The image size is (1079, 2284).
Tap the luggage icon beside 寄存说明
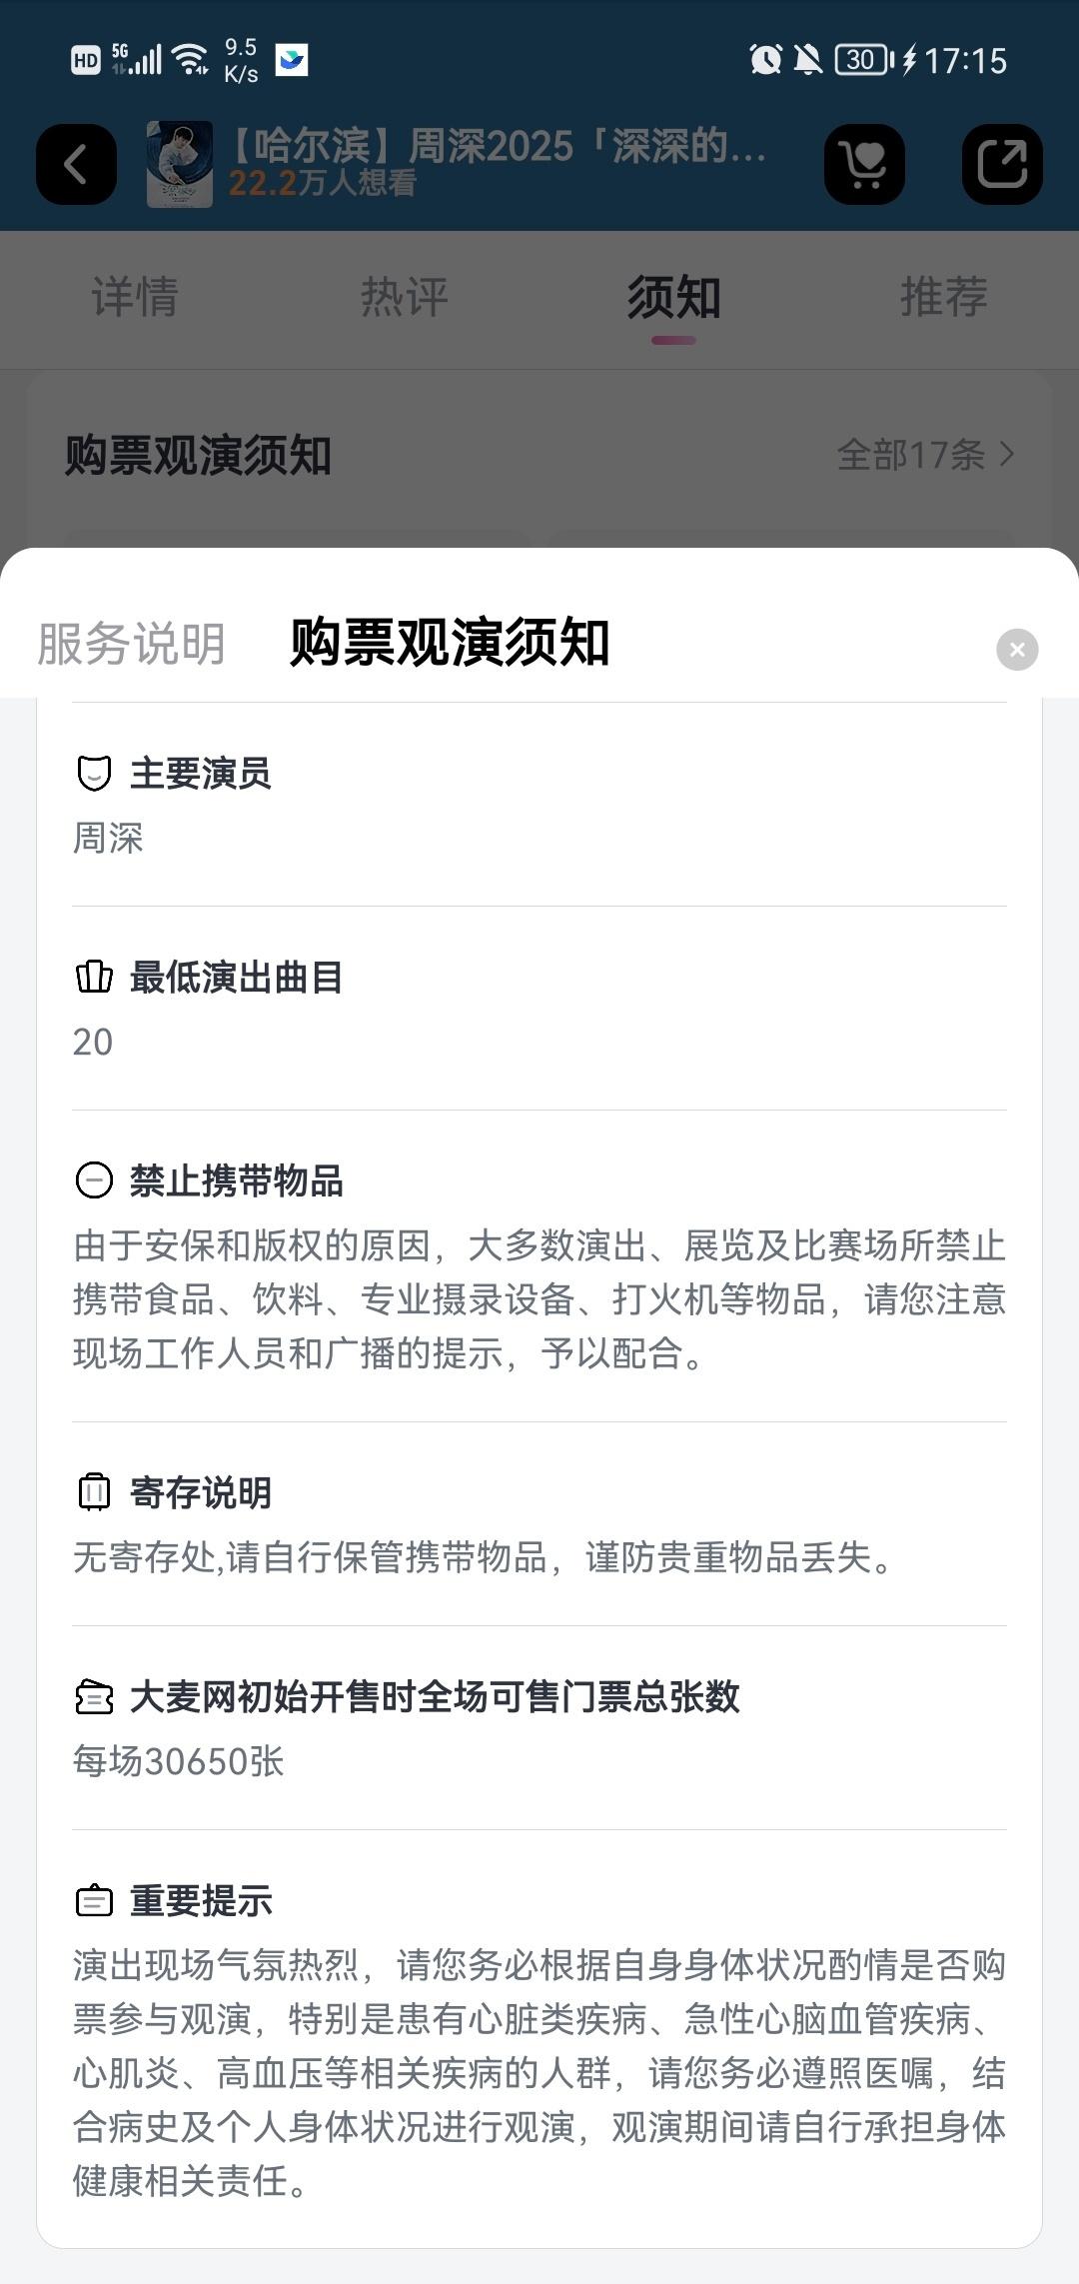pos(94,1492)
